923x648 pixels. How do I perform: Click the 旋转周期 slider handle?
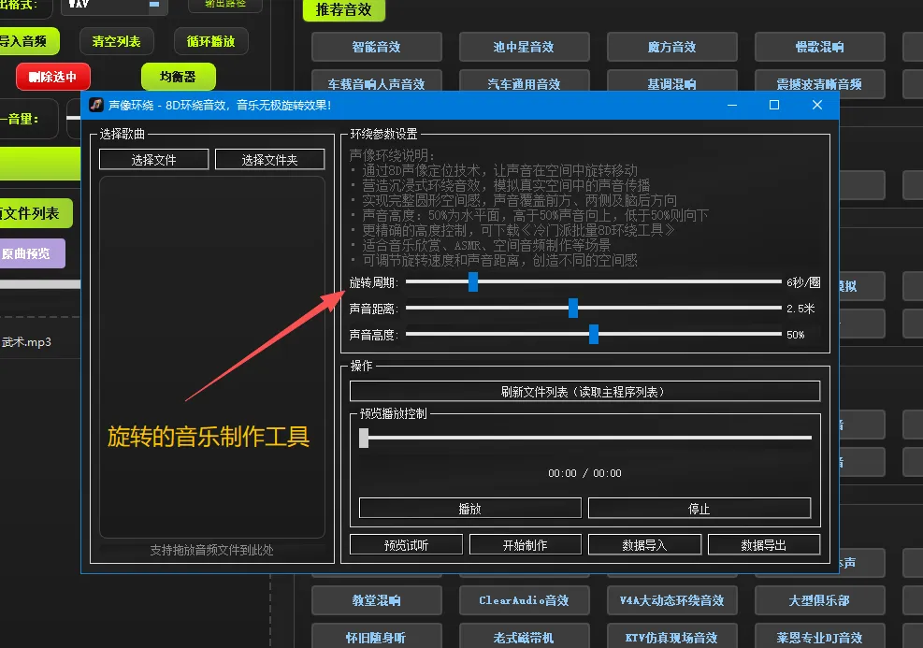coord(472,281)
